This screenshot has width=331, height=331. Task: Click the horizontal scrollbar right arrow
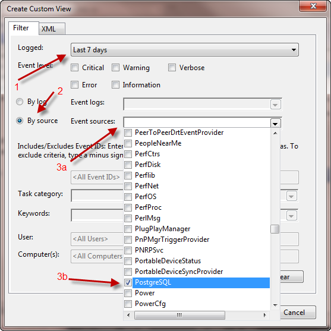(264, 315)
